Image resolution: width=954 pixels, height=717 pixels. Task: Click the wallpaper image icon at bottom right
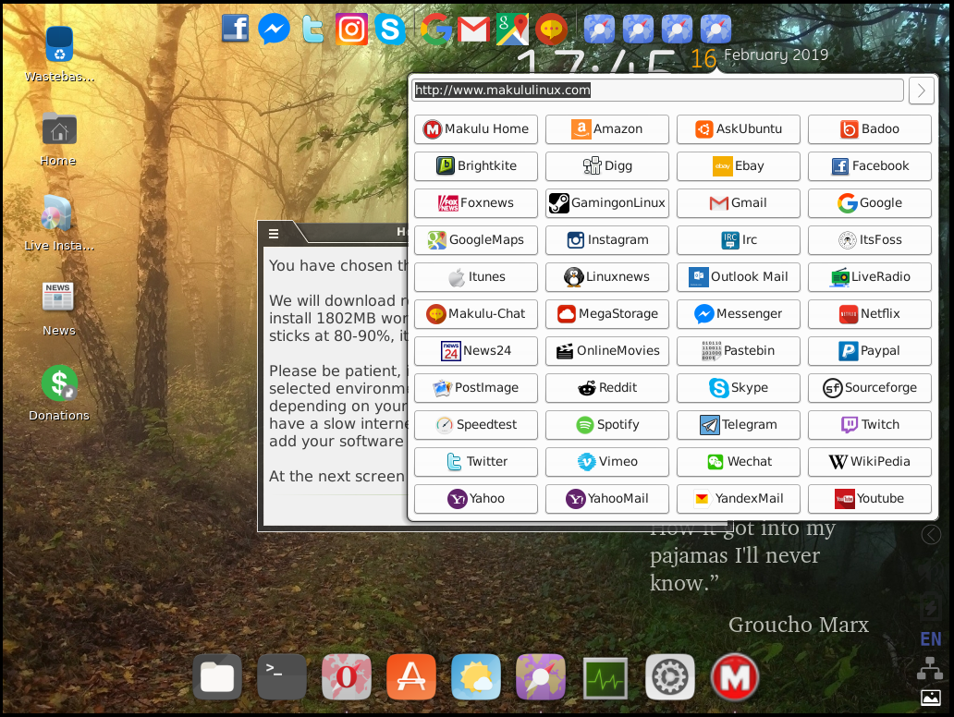(x=930, y=696)
